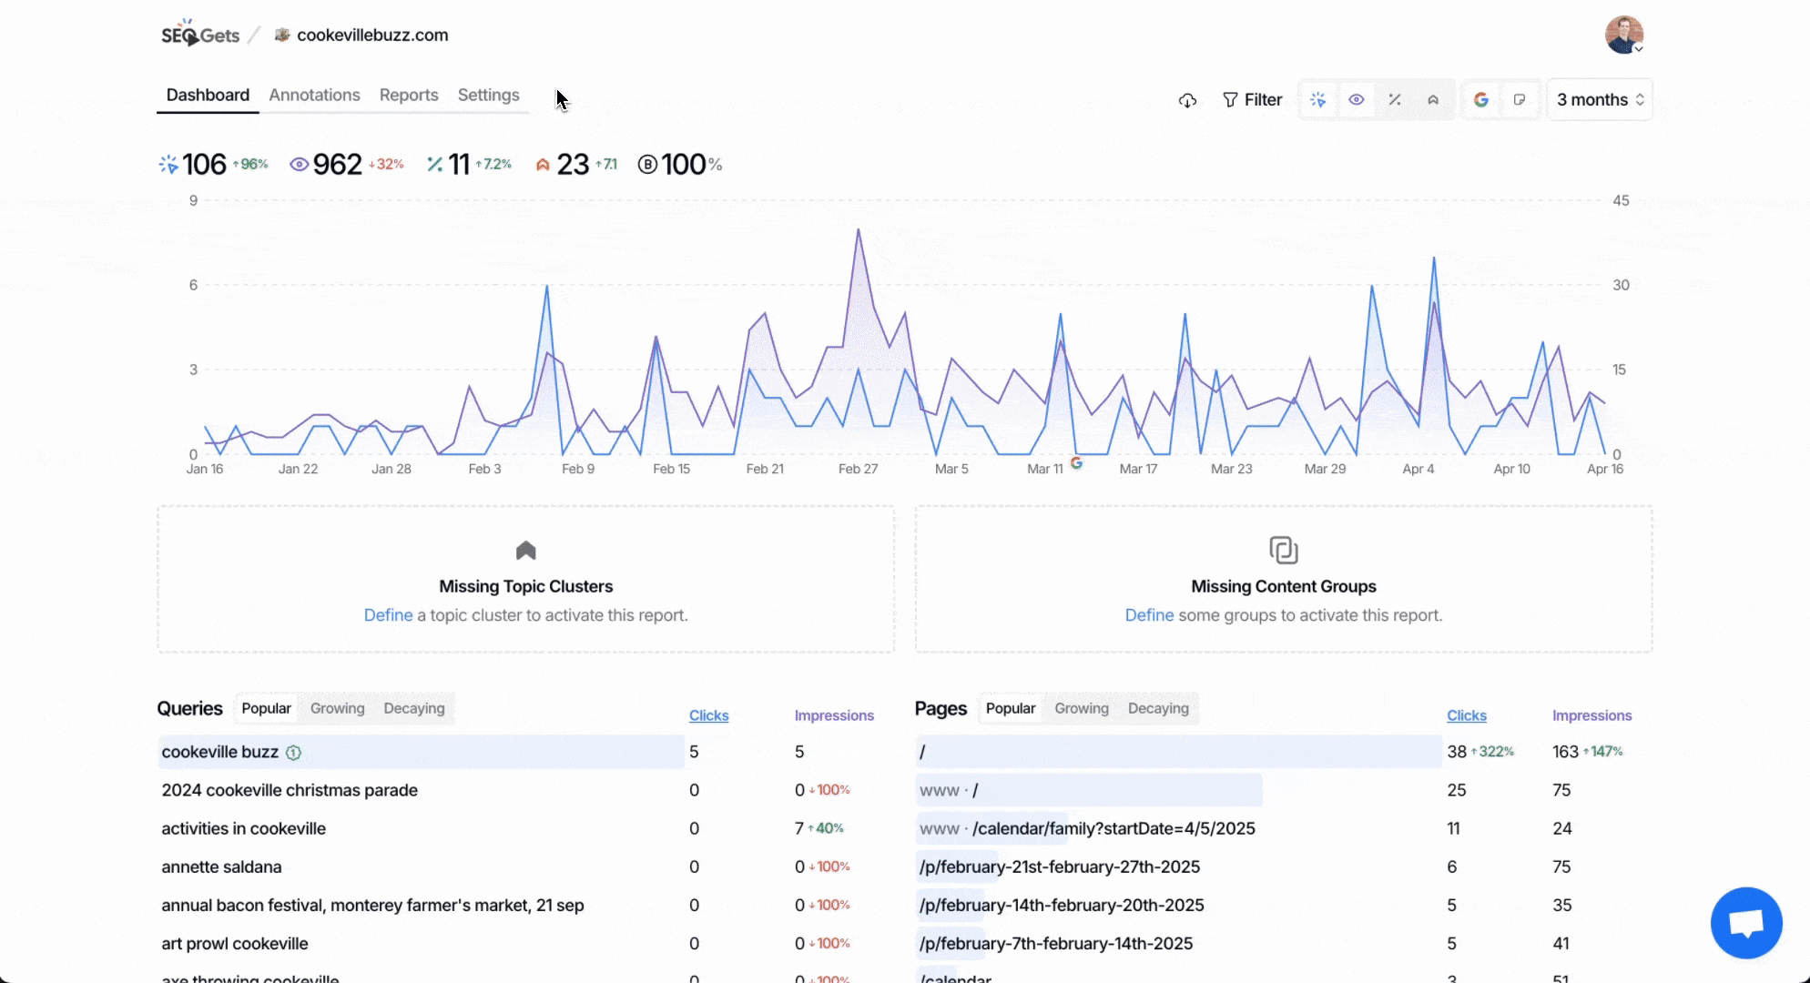Screen dimensions: 1810x983
Task: Open the 3 months date range dropdown
Action: coord(1600,100)
